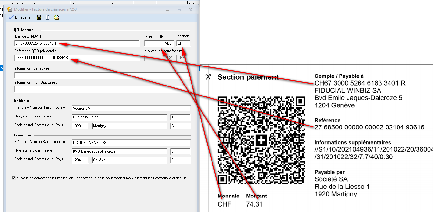Click 'Bvd Emile Jaques-Dalcroze 5' on slip
Image resolution: width=433 pixels, height=212 pixels.
pyautogui.click(x=359, y=98)
